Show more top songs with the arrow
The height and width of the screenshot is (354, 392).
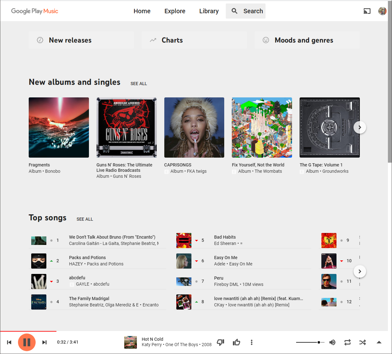click(x=360, y=271)
